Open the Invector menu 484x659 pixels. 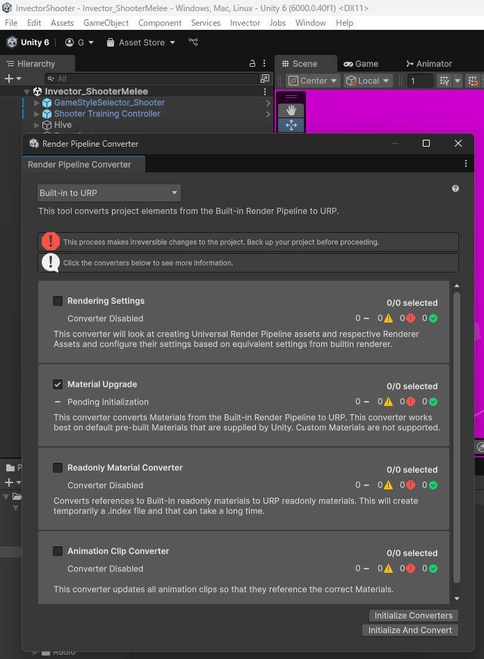245,23
